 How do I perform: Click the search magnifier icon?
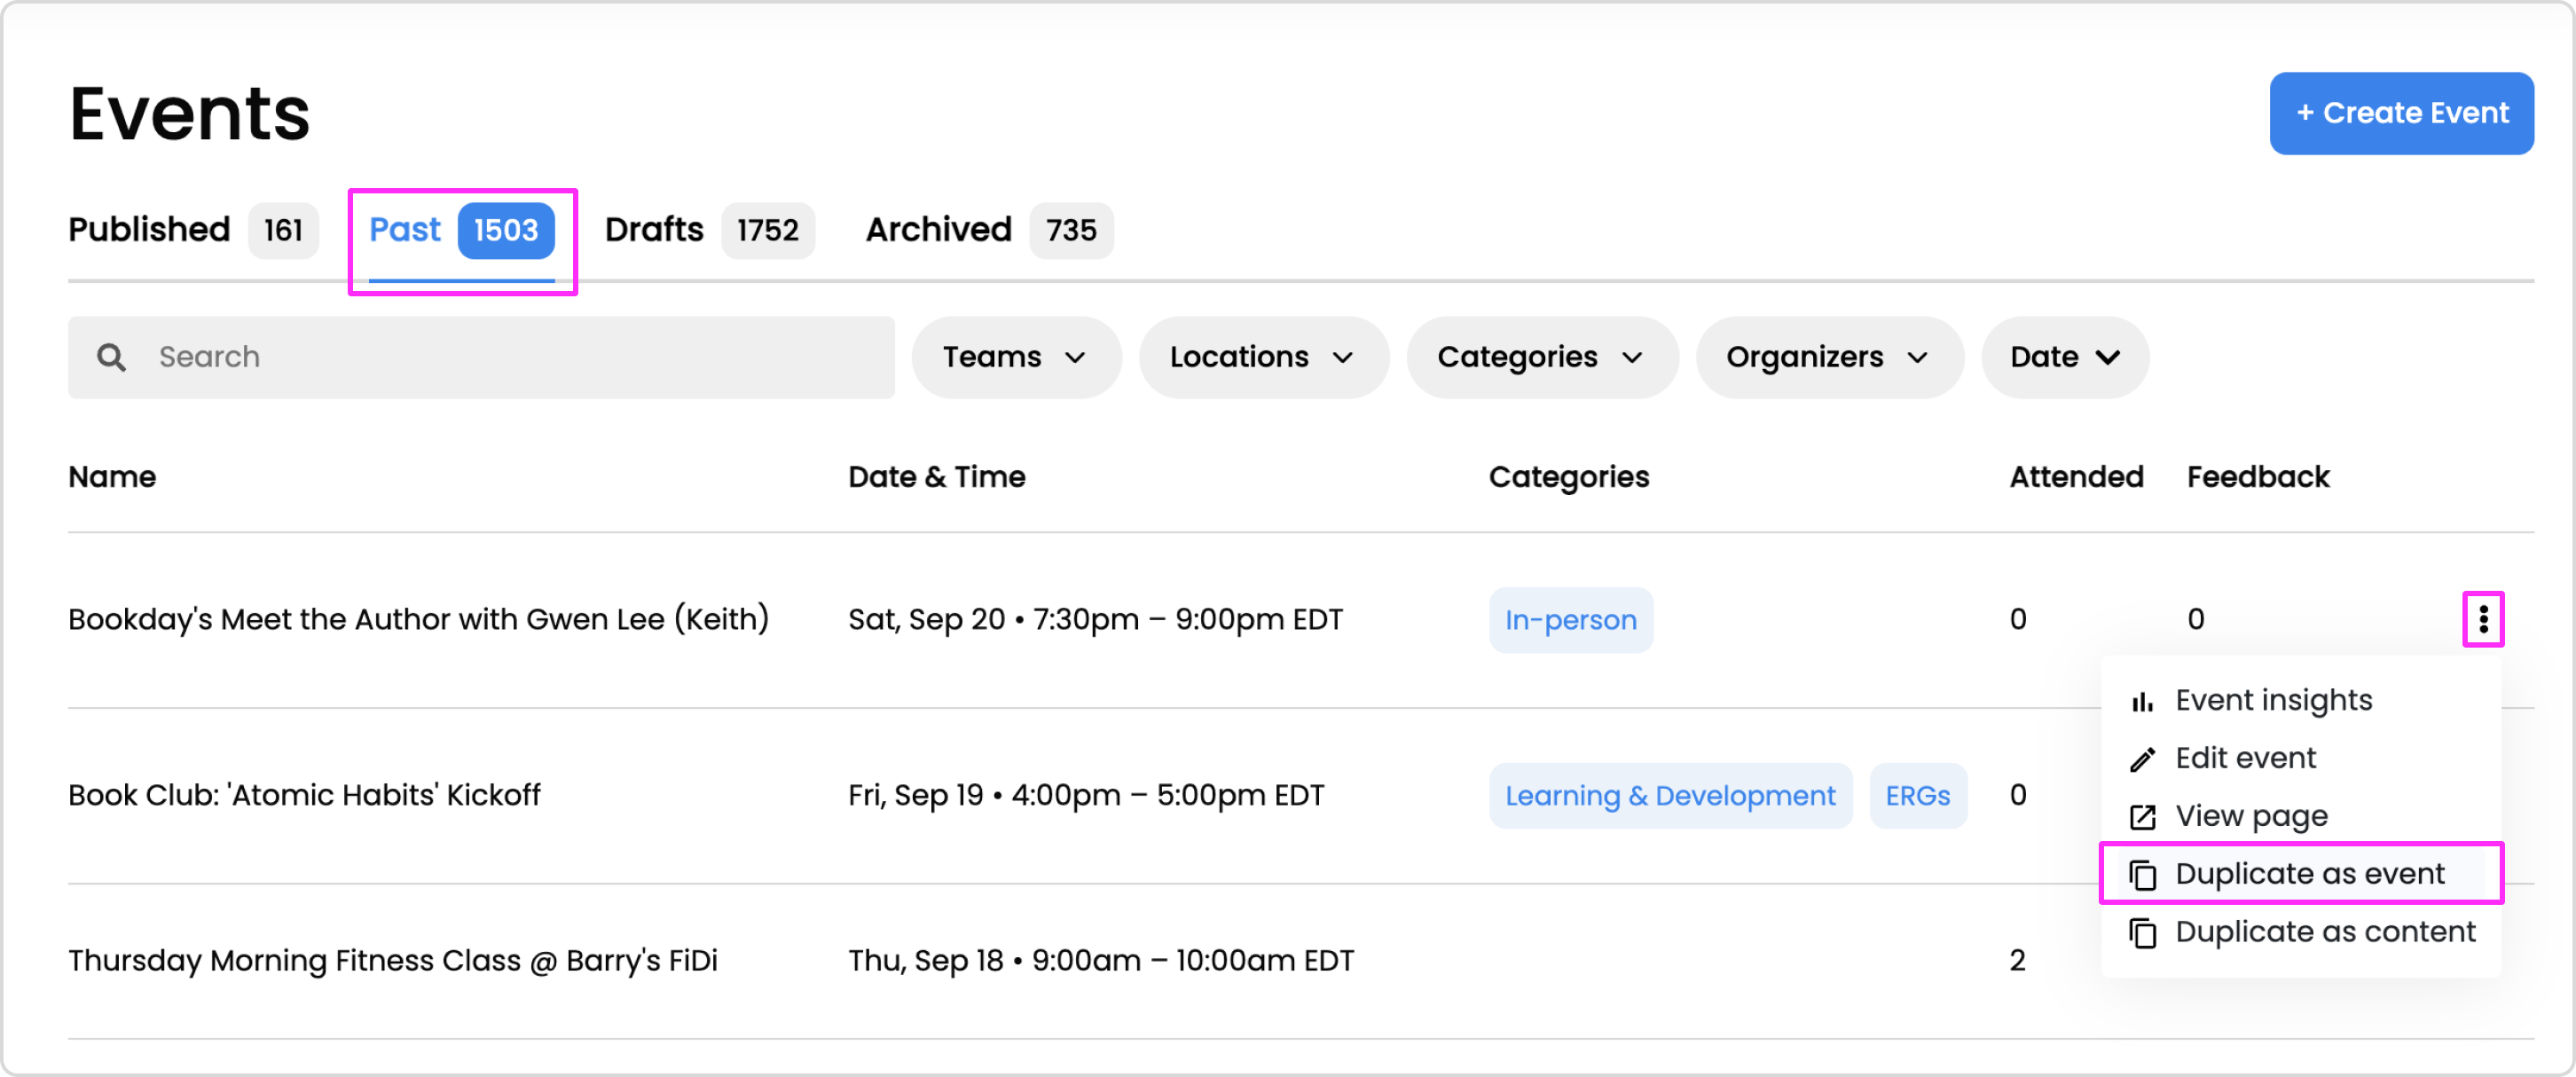(x=111, y=357)
